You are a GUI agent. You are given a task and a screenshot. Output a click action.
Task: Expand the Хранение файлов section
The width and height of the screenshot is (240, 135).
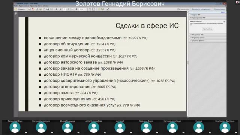pos(207,41)
